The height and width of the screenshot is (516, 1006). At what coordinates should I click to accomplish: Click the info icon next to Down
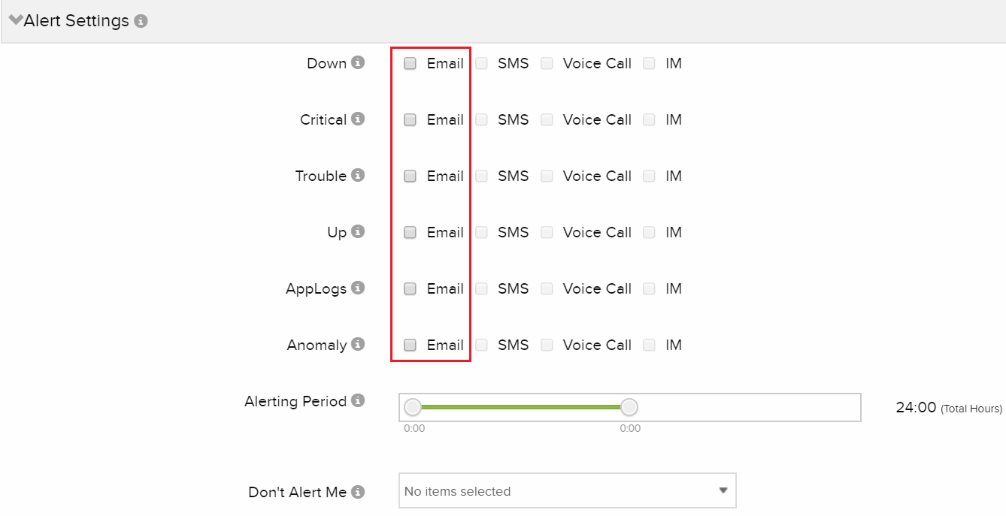[359, 62]
